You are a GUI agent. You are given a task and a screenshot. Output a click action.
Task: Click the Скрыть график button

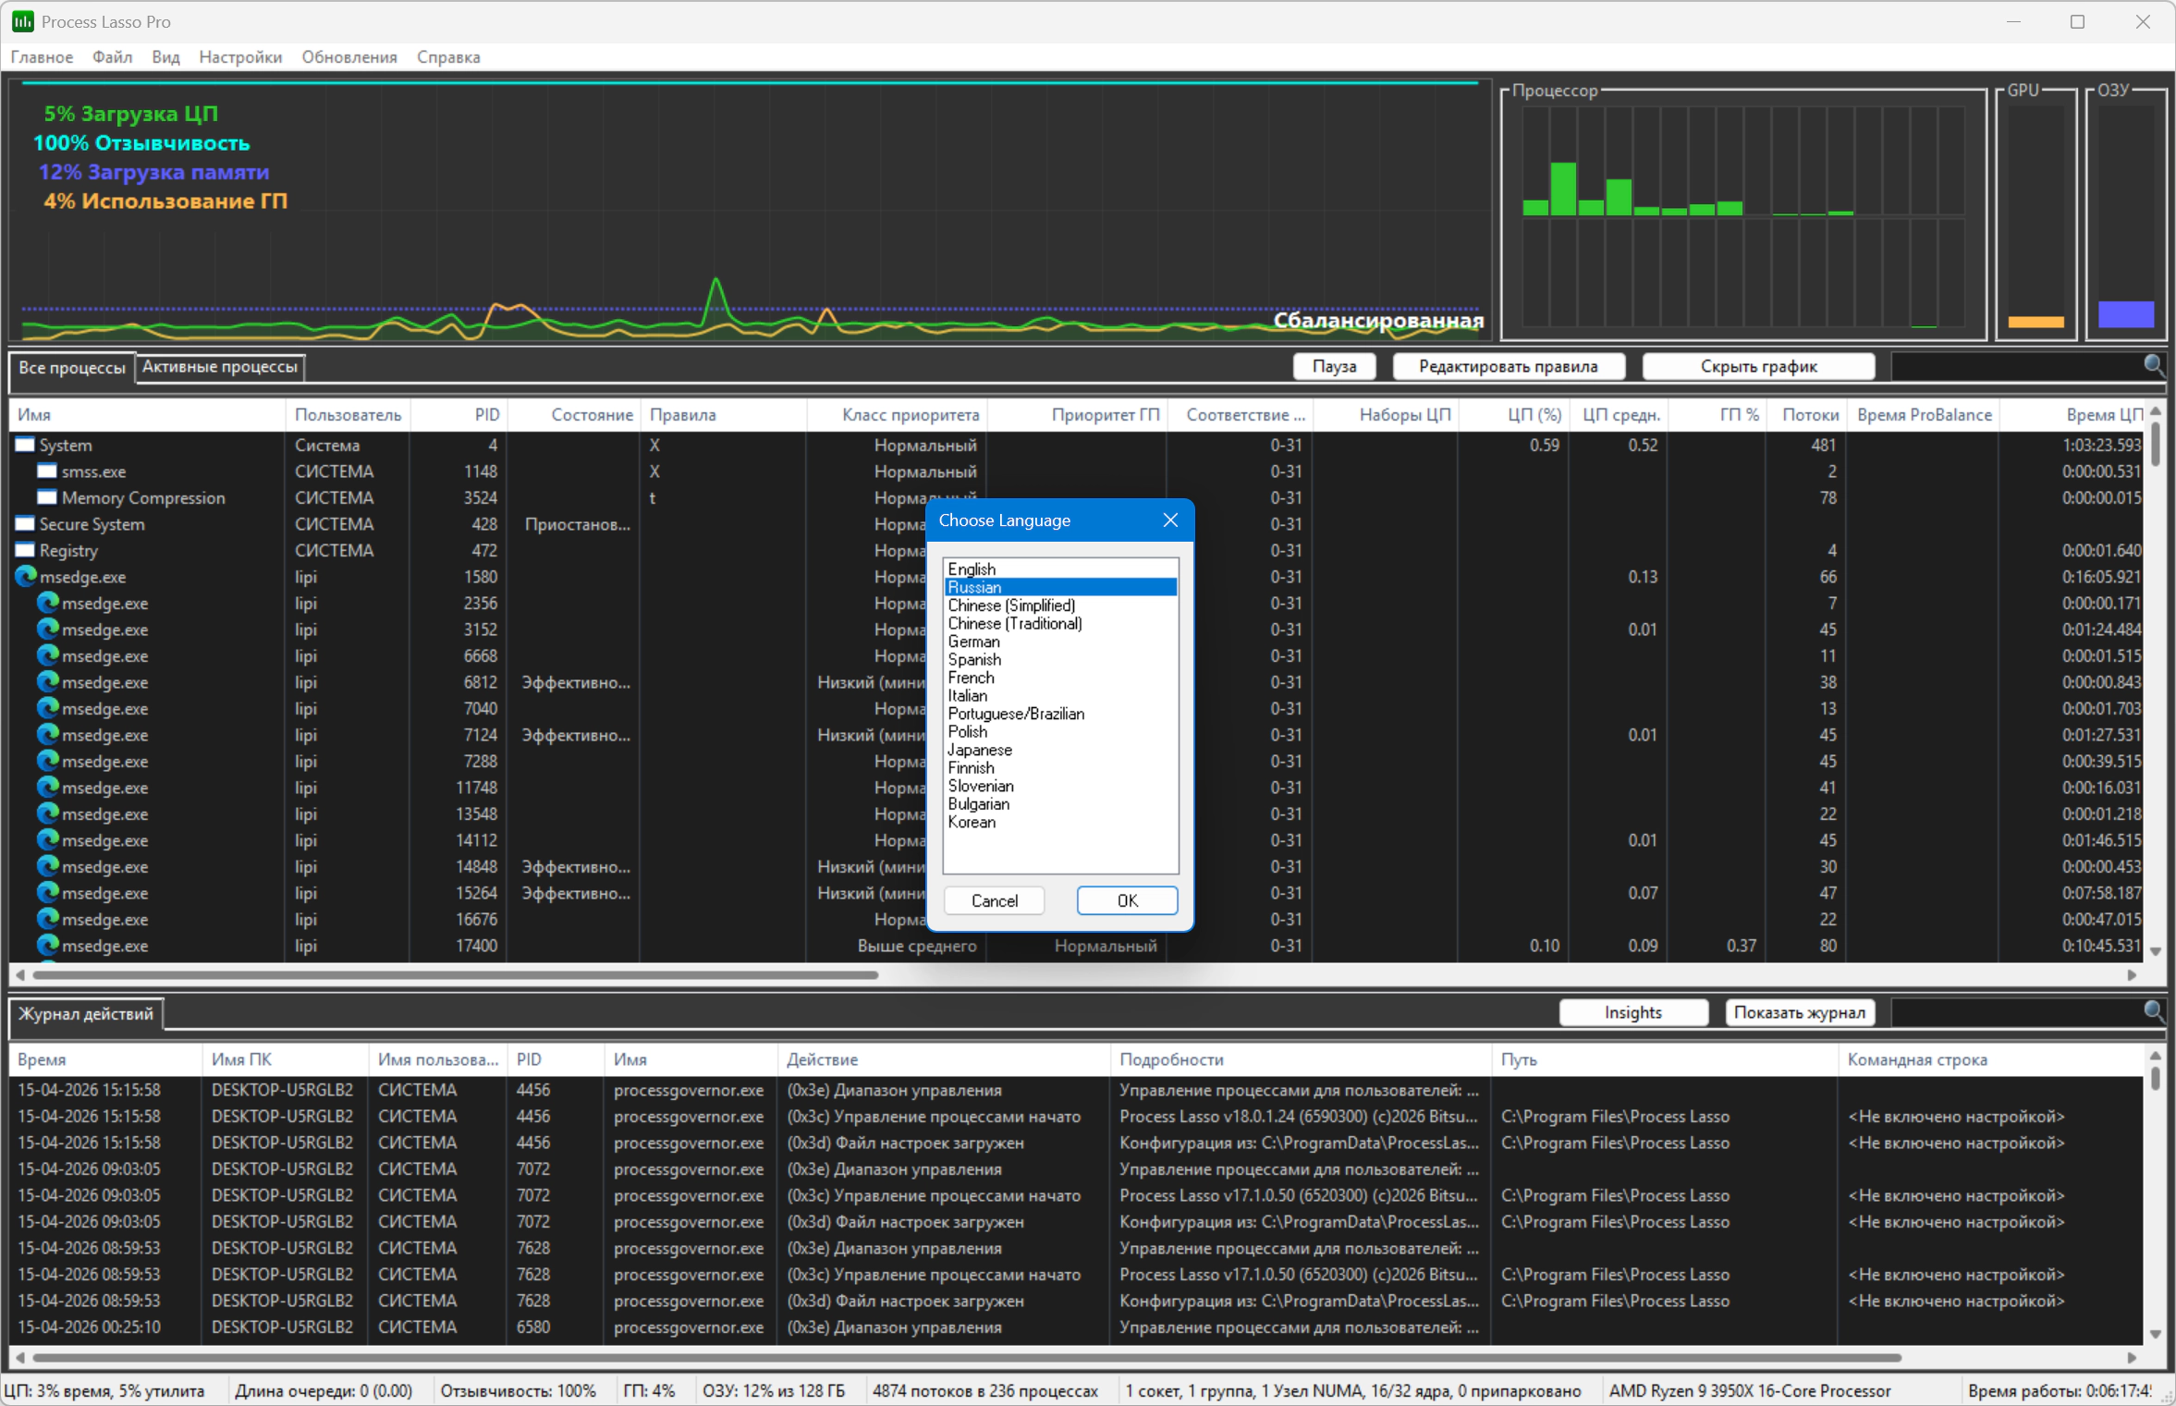[1757, 367]
